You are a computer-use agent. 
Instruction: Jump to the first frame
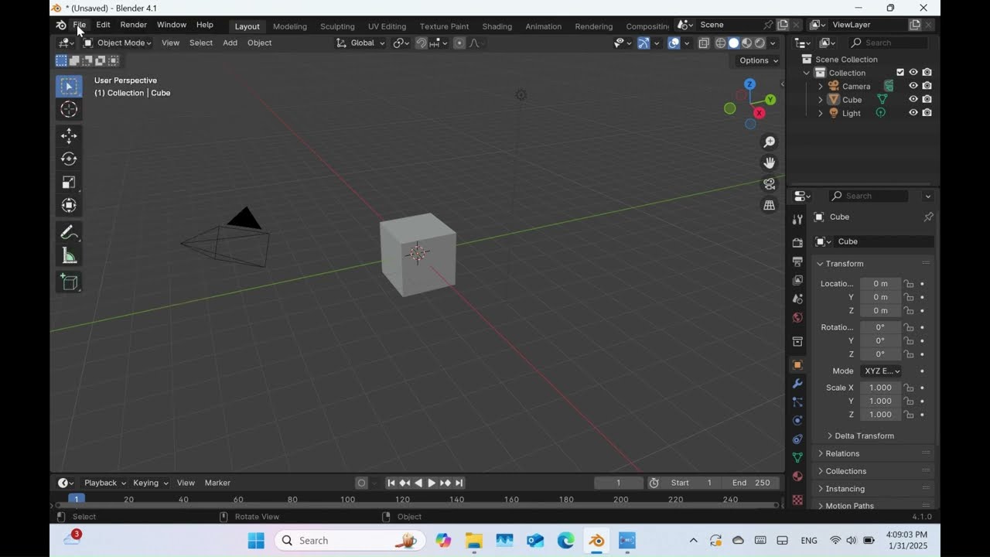point(391,483)
